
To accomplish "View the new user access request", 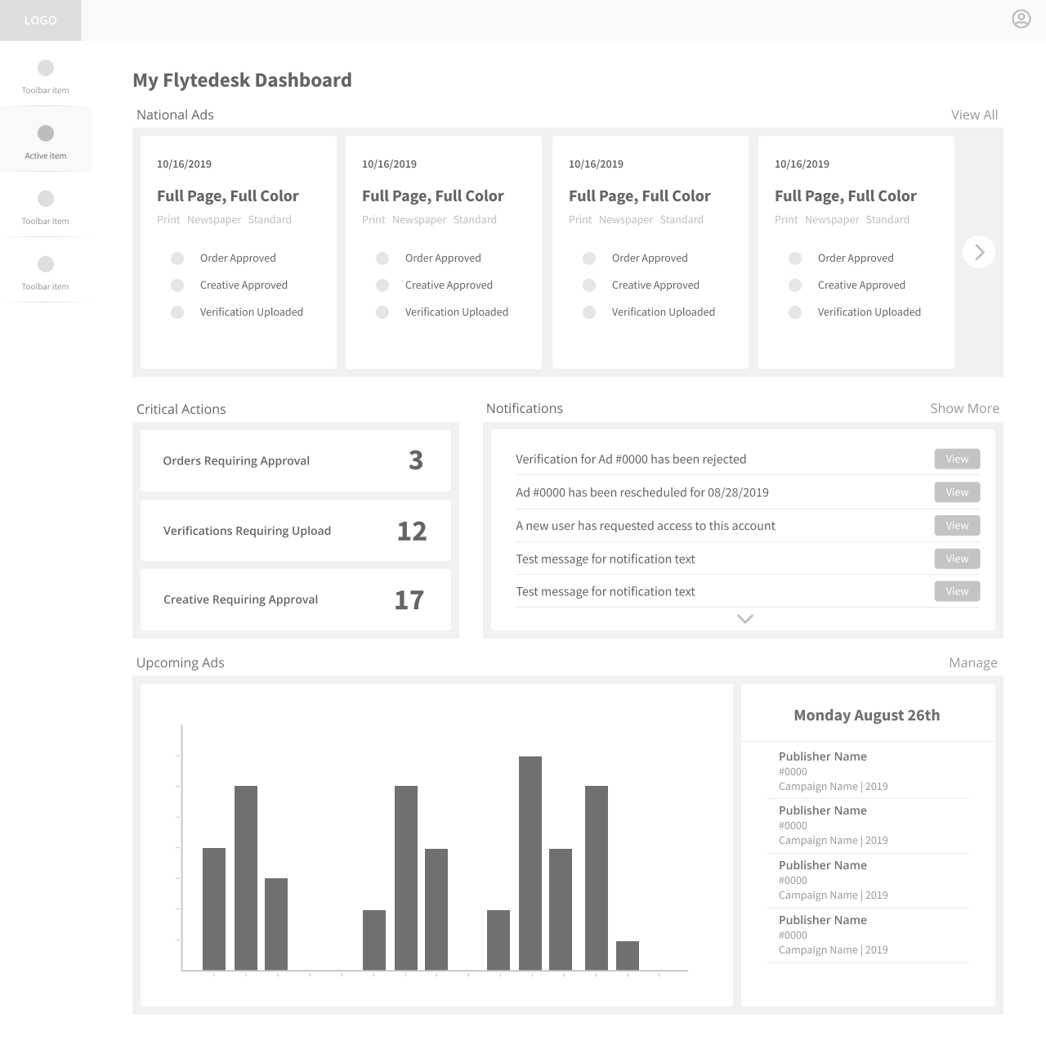I will coord(957,526).
